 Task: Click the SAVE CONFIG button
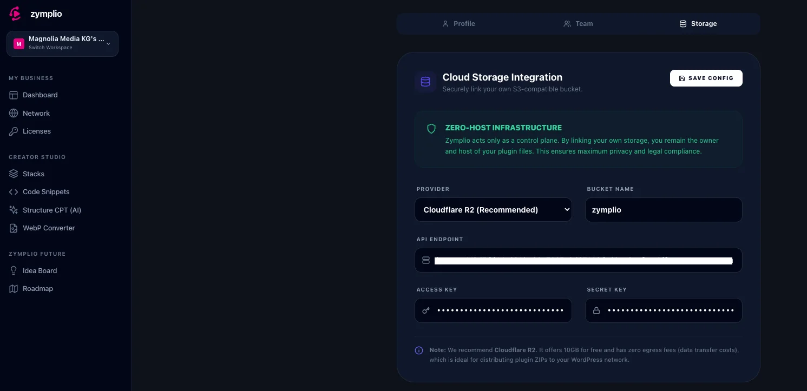coord(706,78)
